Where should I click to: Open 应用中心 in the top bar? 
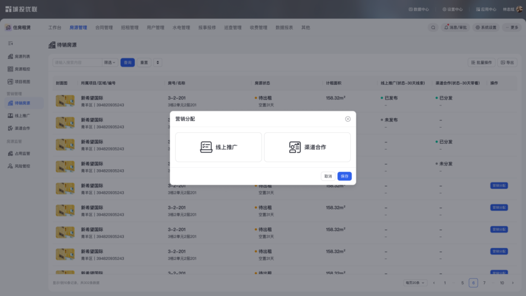pos(487,9)
